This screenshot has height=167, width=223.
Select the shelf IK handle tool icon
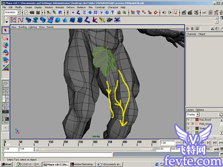[95, 20]
